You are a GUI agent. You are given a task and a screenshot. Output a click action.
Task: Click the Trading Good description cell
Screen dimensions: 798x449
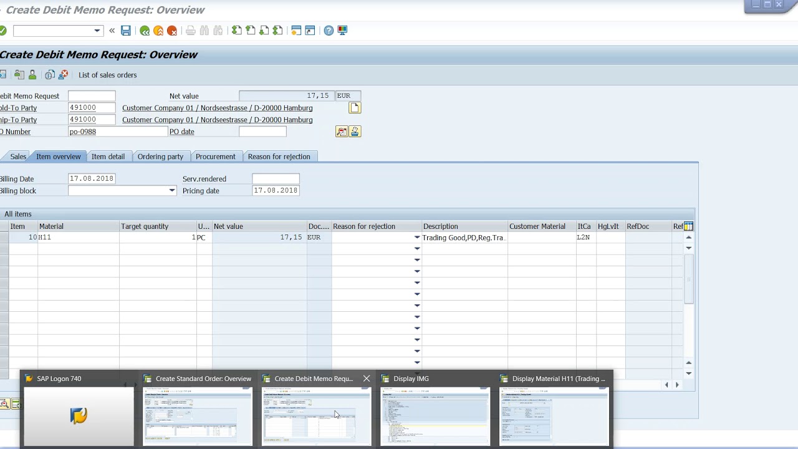point(464,238)
